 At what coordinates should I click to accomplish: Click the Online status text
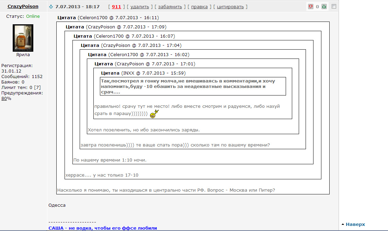tap(33, 16)
